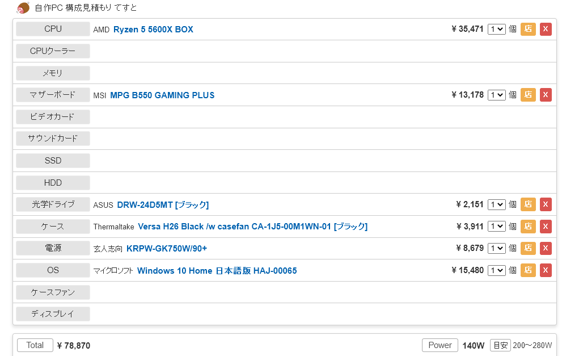
Task: Open shop icon for KRPW-GK750W/90+ power supply
Action: point(528,248)
